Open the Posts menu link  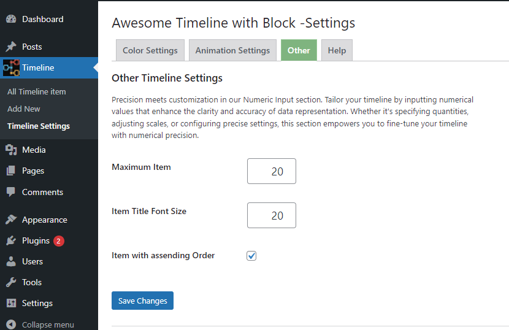(32, 47)
